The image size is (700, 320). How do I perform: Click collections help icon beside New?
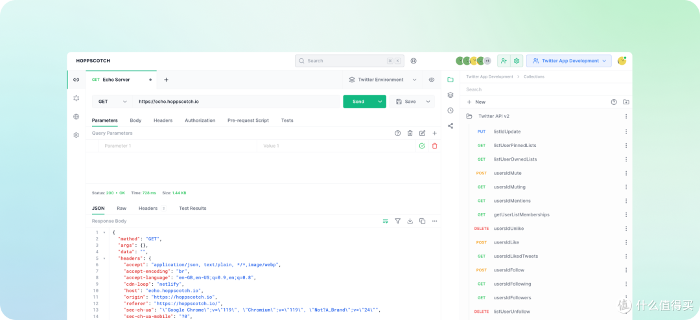[614, 102]
